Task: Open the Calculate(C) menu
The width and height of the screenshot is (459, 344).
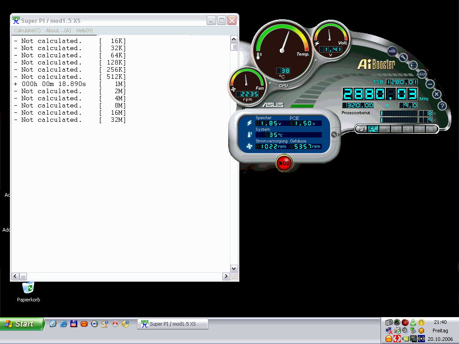Action: pos(27,30)
